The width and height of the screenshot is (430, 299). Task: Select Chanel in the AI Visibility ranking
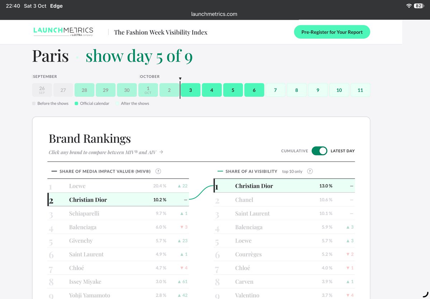tap(285, 200)
